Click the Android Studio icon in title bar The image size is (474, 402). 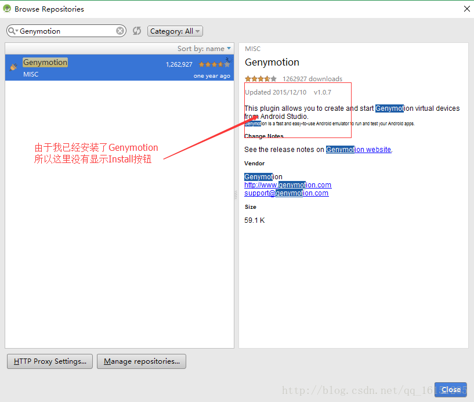coord(7,9)
